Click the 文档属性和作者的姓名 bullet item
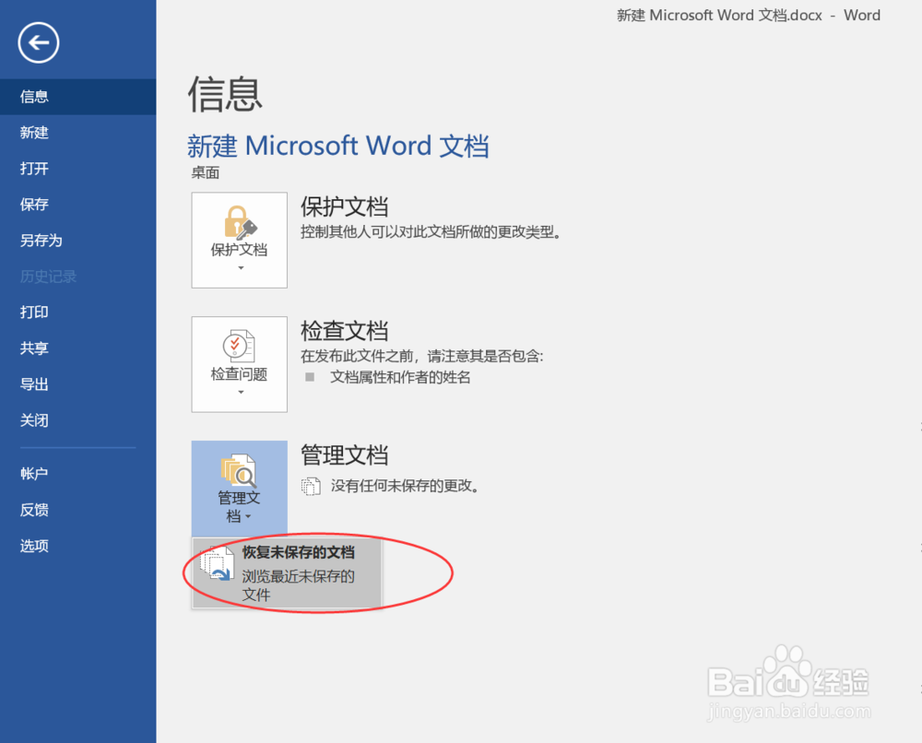Viewport: 922px width, 743px height. click(400, 377)
